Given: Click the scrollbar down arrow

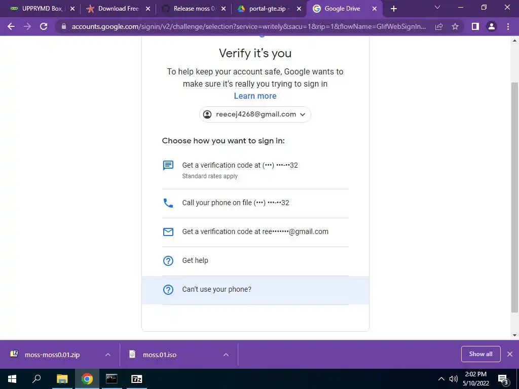Looking at the screenshot, I should point(514,335).
